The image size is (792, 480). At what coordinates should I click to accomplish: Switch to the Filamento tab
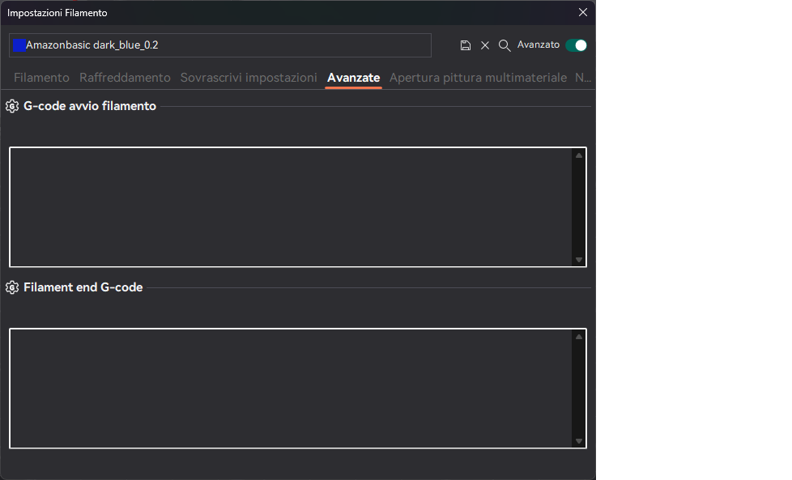click(x=41, y=78)
